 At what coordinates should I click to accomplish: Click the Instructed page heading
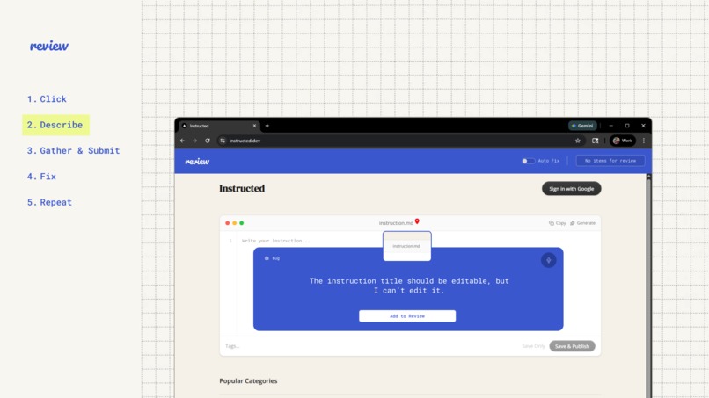pos(242,188)
